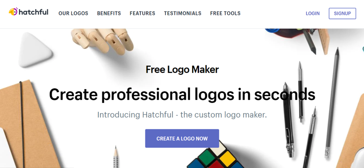
Task: Click the CREATE A LOGO NOW button
Action: click(x=182, y=138)
